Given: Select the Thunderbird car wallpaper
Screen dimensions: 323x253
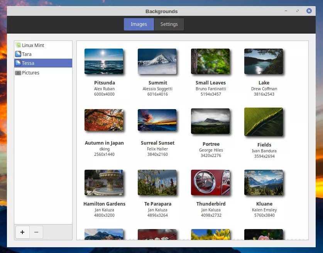Looking at the screenshot, I should 210,182.
